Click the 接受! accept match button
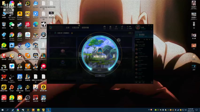This screenshot has width=200, height=112. pos(100,70)
